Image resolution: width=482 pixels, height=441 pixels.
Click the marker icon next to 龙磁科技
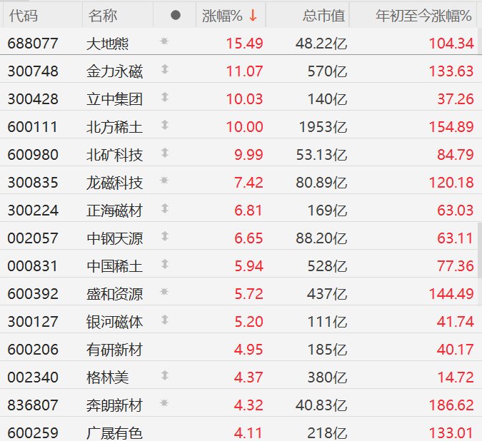click(164, 181)
